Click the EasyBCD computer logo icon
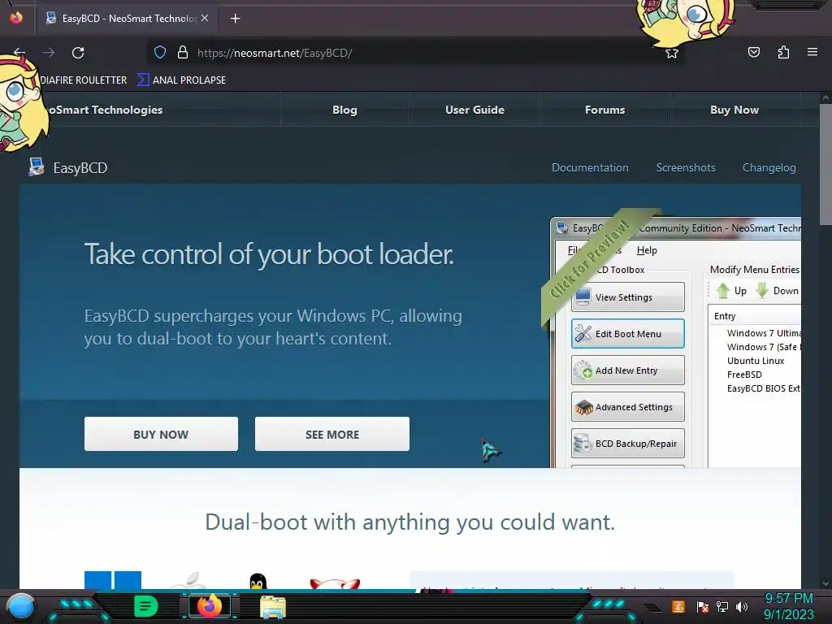This screenshot has height=624, width=832. pos(36,167)
